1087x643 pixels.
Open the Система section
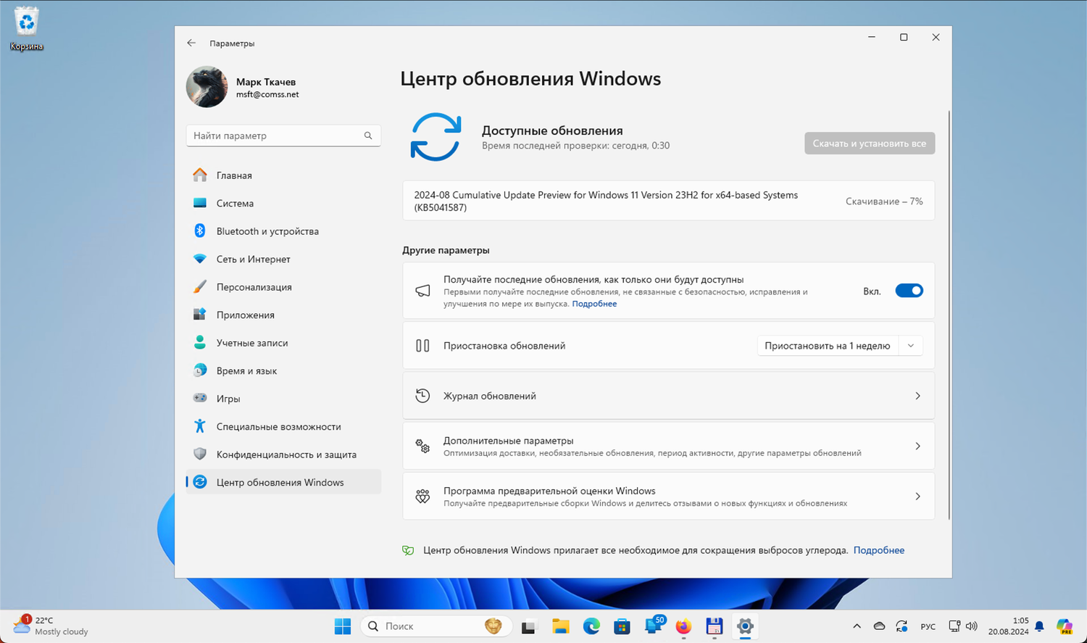click(x=283, y=204)
